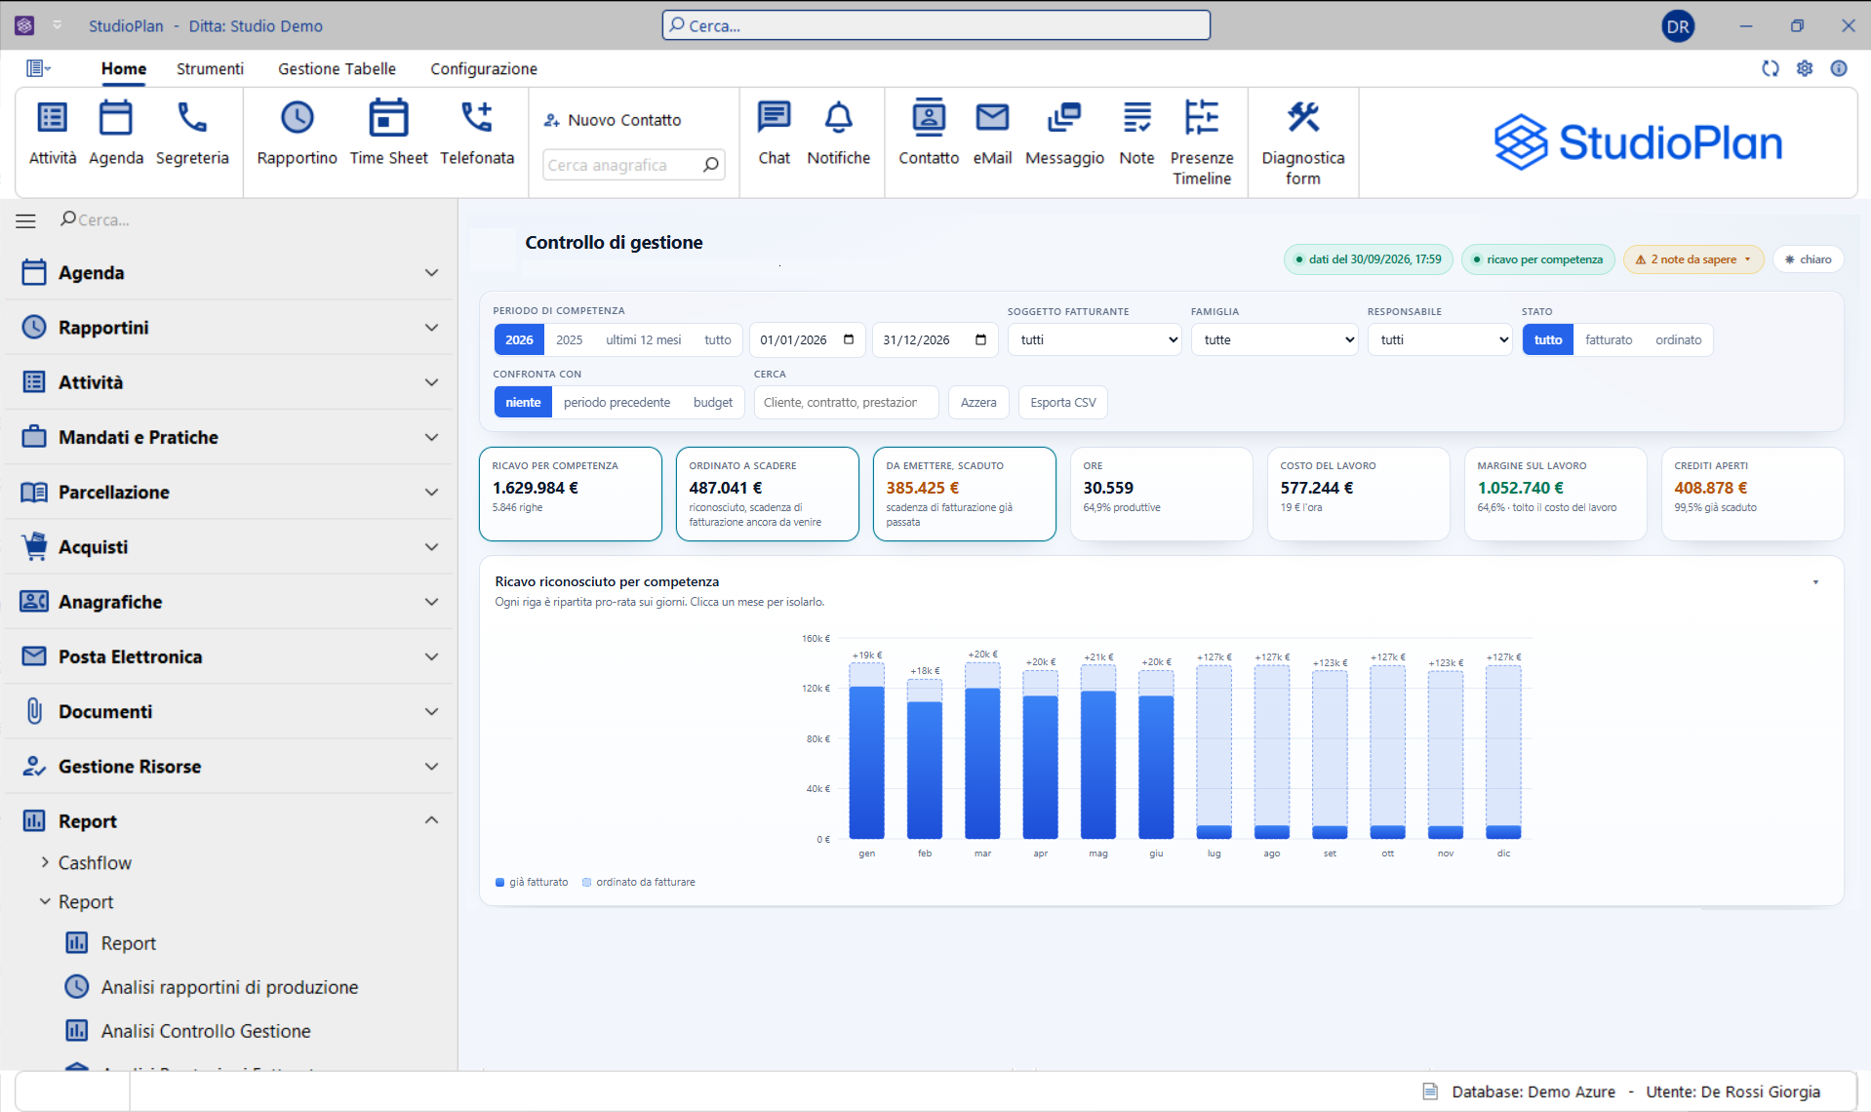Select the 2025 period toggle
The image size is (1871, 1112).
coord(569,339)
